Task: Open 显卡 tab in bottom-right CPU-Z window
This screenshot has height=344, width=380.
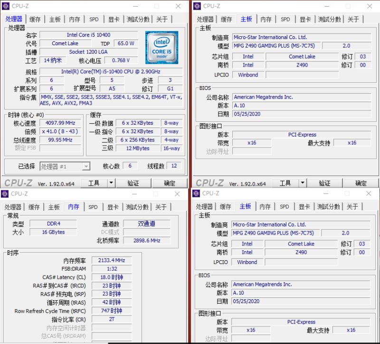Action: (304, 206)
